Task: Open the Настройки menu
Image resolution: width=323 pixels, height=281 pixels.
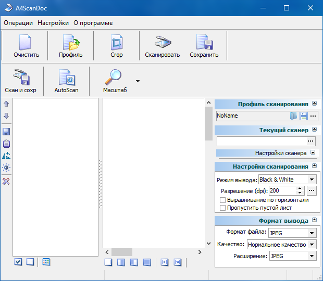Action: coord(53,23)
